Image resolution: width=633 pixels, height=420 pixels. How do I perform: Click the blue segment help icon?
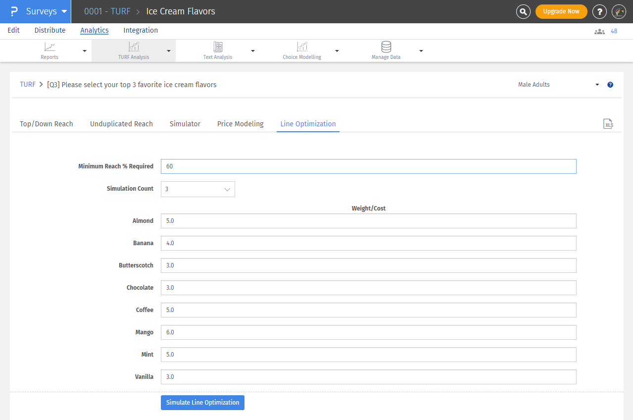click(x=610, y=85)
